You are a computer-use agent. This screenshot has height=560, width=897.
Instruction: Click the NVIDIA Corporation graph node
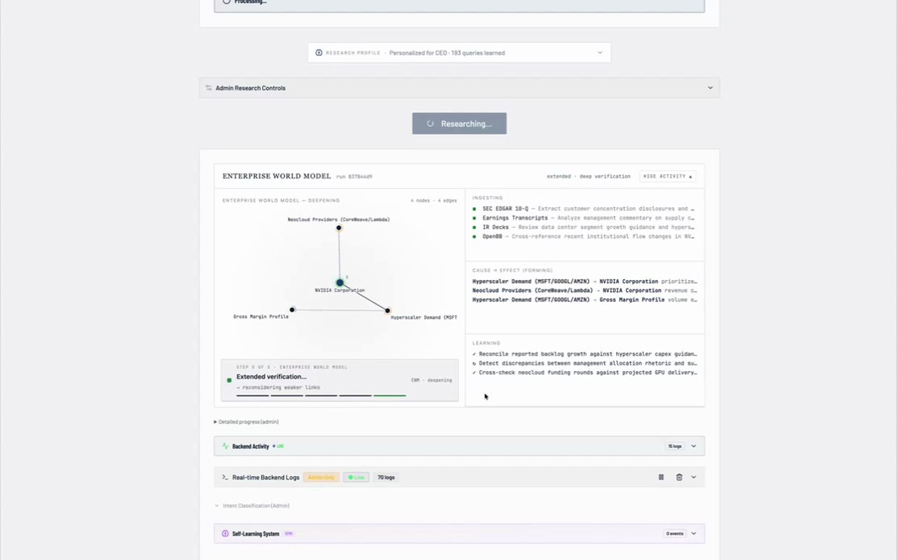[x=340, y=283]
